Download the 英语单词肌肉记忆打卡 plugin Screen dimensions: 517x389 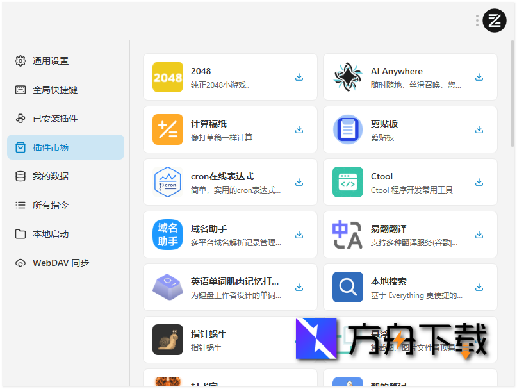coord(299,286)
